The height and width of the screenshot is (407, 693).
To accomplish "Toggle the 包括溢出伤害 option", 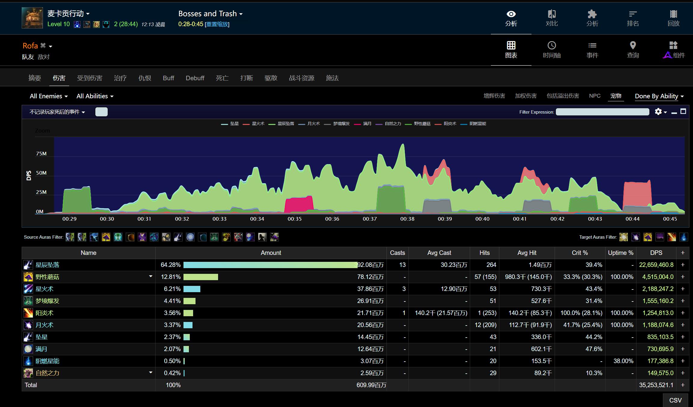I will [562, 96].
